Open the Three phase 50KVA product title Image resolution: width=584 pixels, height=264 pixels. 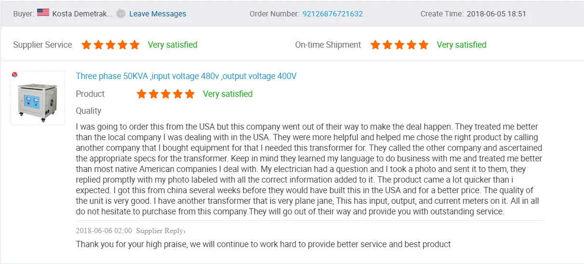(x=186, y=76)
